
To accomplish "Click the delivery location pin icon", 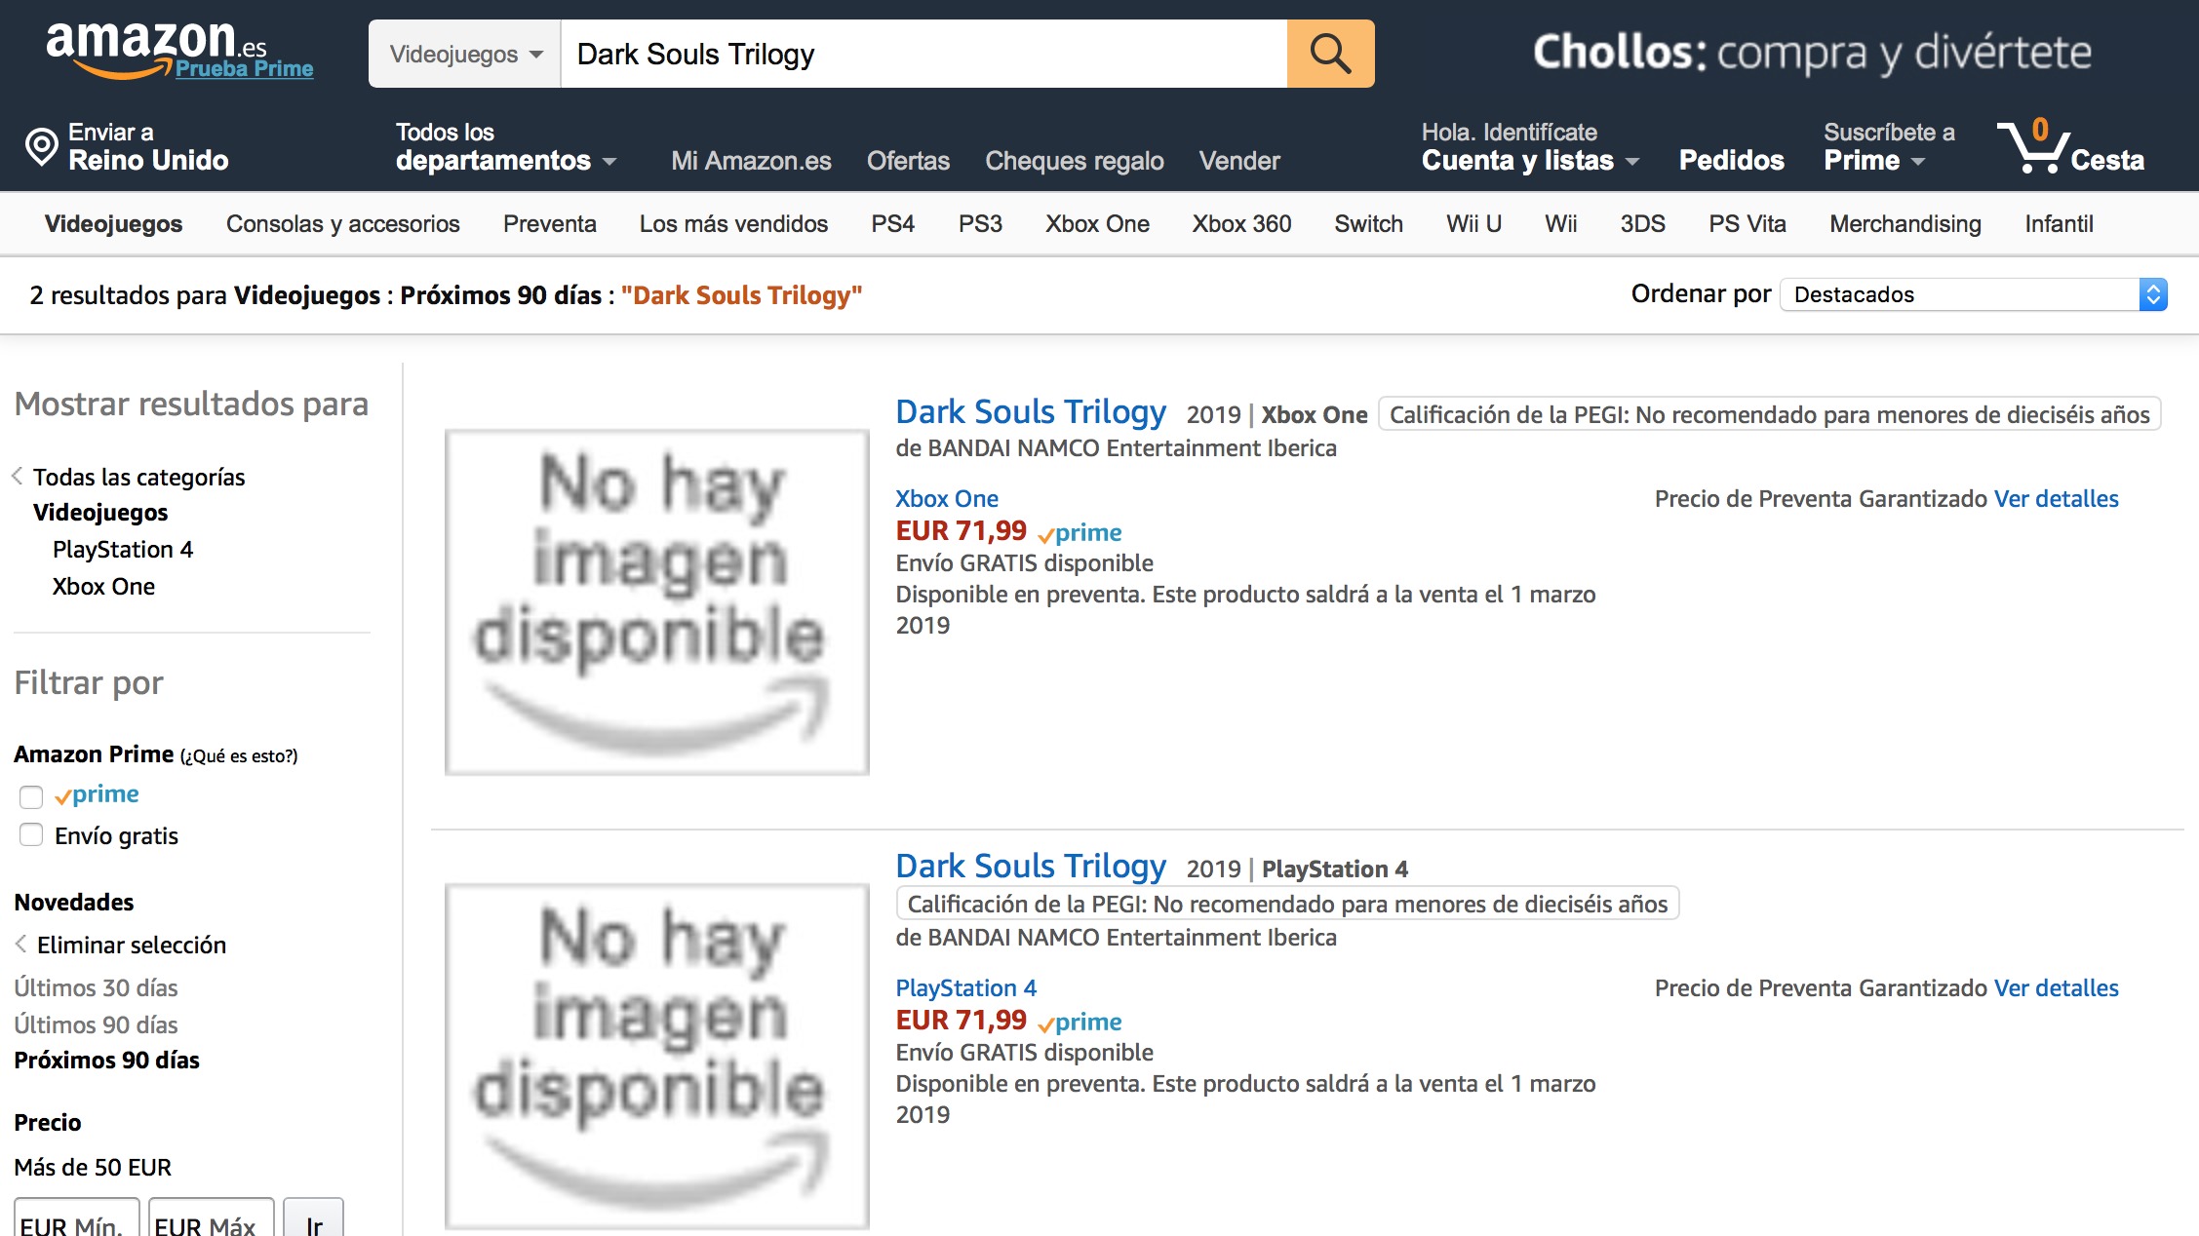I will 41,147.
